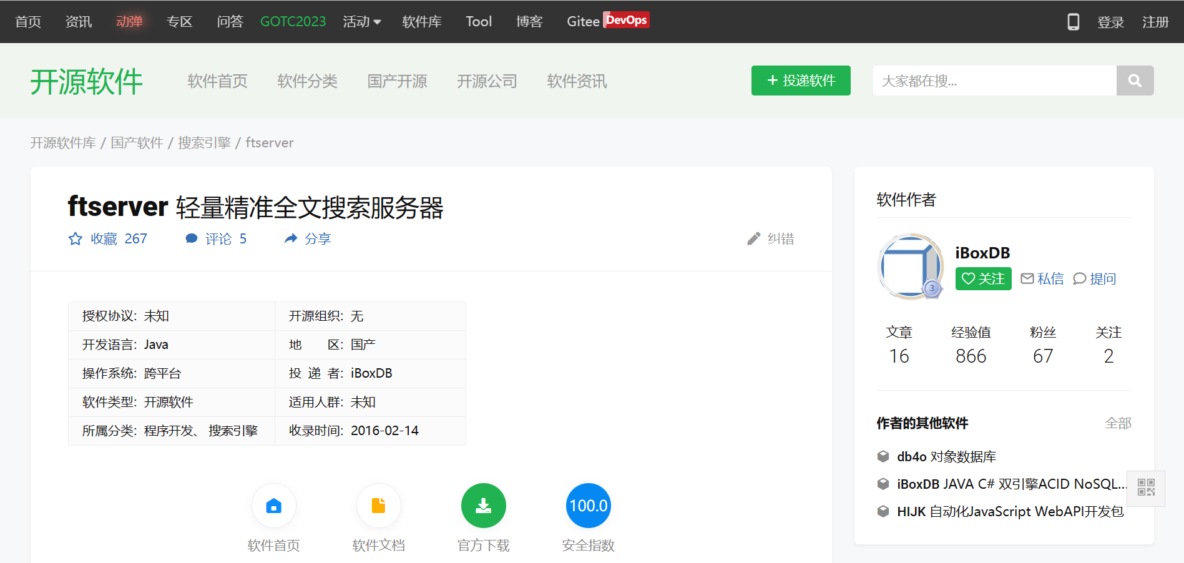Click the share arrow icon
Viewport: 1184px width, 563px height.
point(291,238)
